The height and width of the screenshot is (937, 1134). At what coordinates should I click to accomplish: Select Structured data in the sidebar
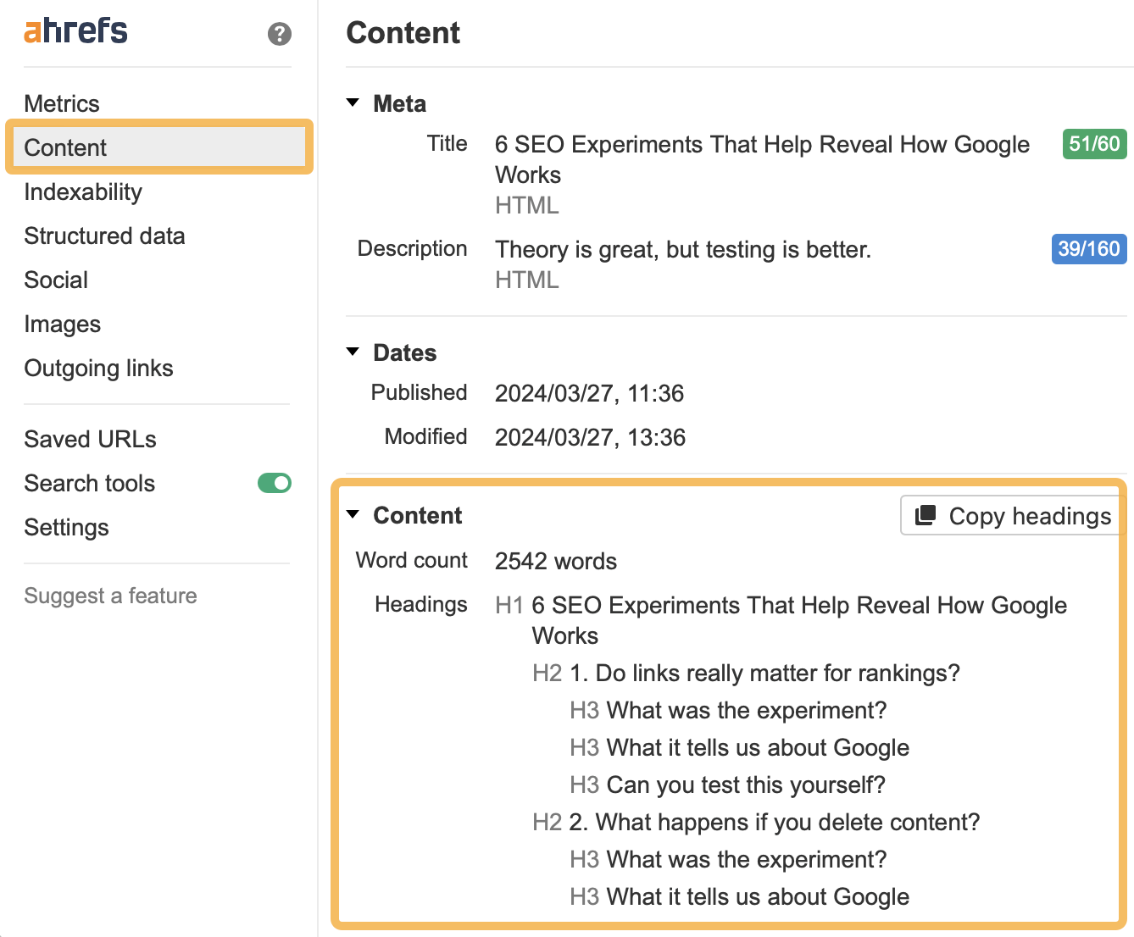[x=104, y=236]
